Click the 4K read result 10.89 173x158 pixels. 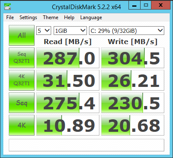(x=68, y=125)
